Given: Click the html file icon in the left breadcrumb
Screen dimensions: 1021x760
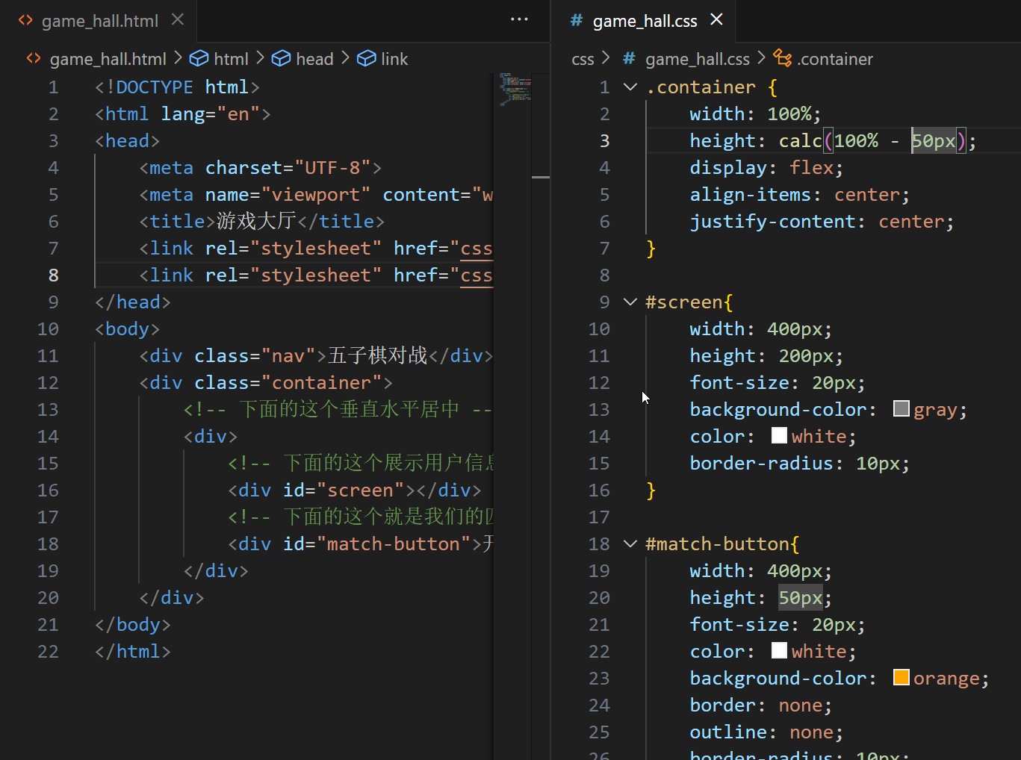Looking at the screenshot, I should pyautogui.click(x=34, y=58).
